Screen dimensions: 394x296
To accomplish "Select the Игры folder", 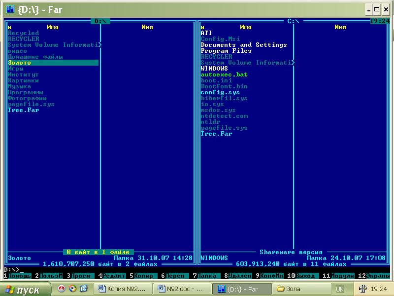I will [16, 69].
